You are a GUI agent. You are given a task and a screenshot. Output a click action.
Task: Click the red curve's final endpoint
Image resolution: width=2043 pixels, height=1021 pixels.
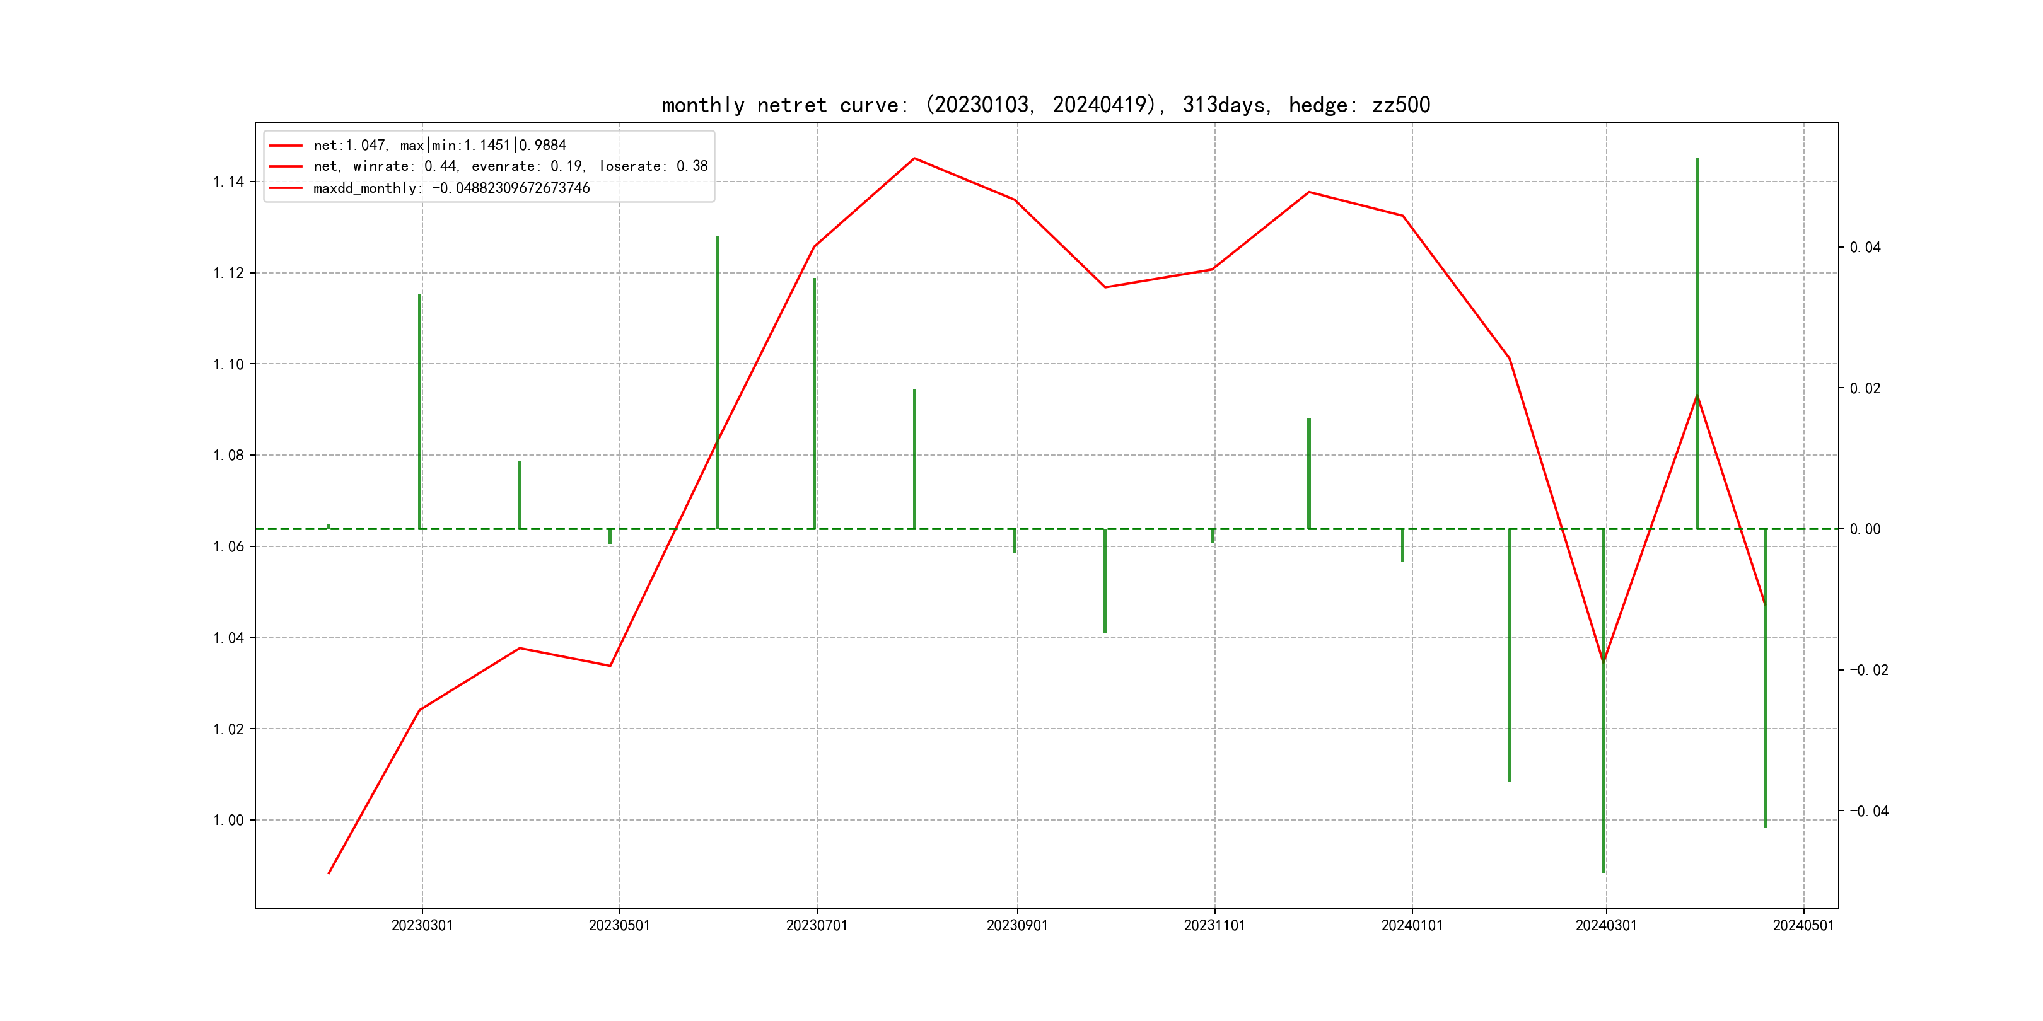tap(1765, 604)
